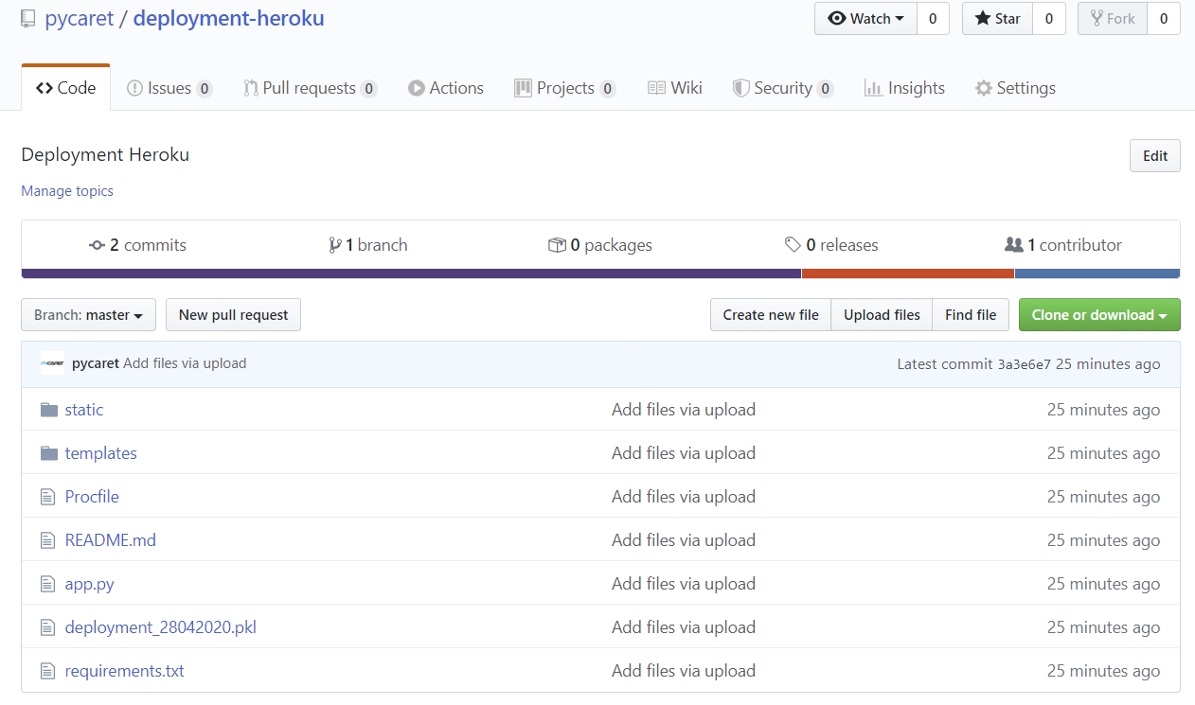Open the Insights tab
This screenshot has width=1195, height=705.
pos(904,88)
